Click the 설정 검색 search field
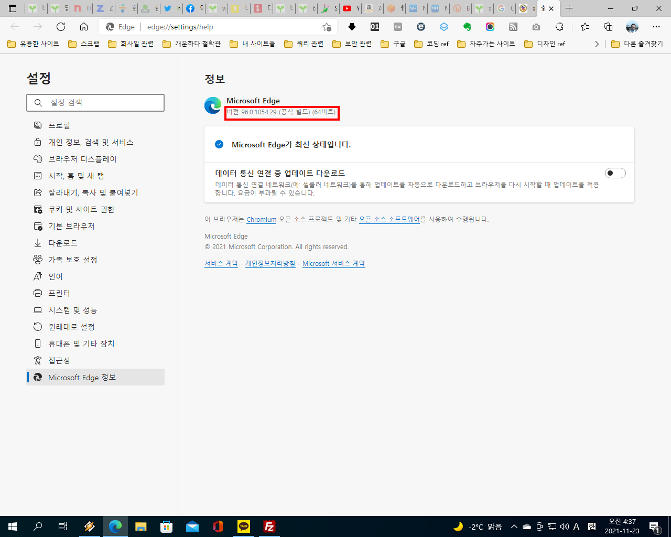This screenshot has width=671, height=537. (95, 103)
